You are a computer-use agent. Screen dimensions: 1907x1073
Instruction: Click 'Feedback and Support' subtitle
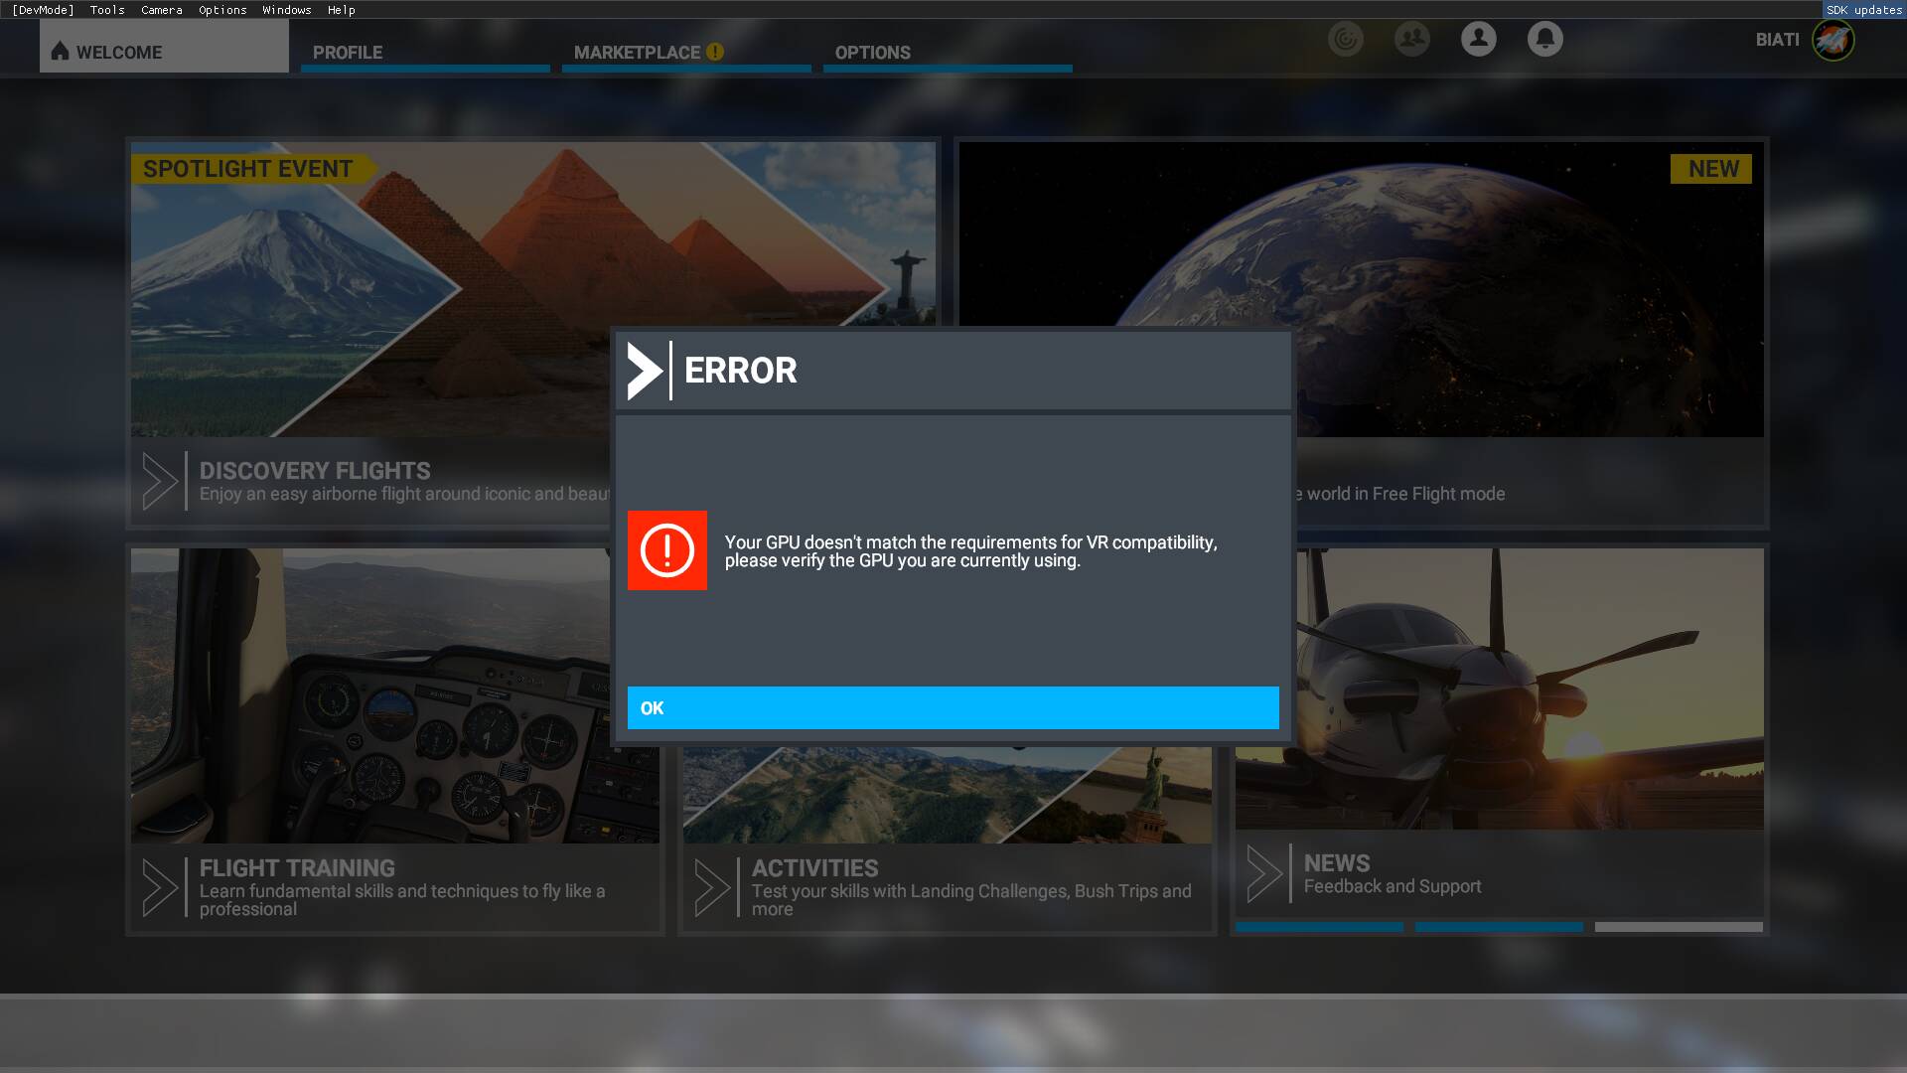[1393, 886]
